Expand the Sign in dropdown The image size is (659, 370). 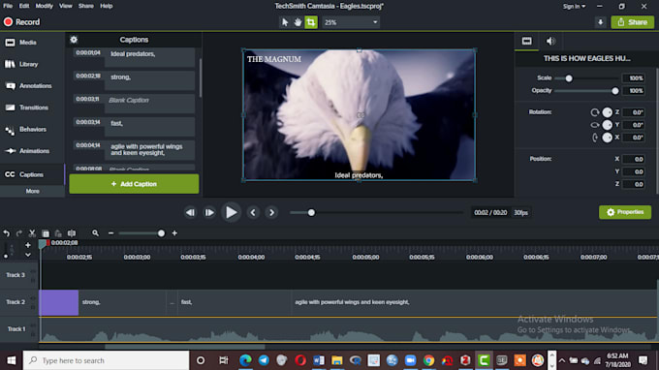(574, 7)
